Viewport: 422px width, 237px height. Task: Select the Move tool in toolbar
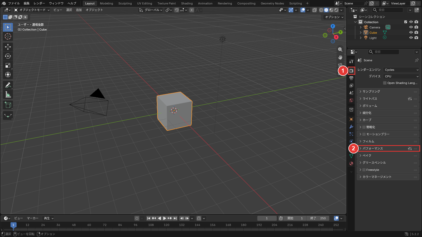tap(8, 47)
